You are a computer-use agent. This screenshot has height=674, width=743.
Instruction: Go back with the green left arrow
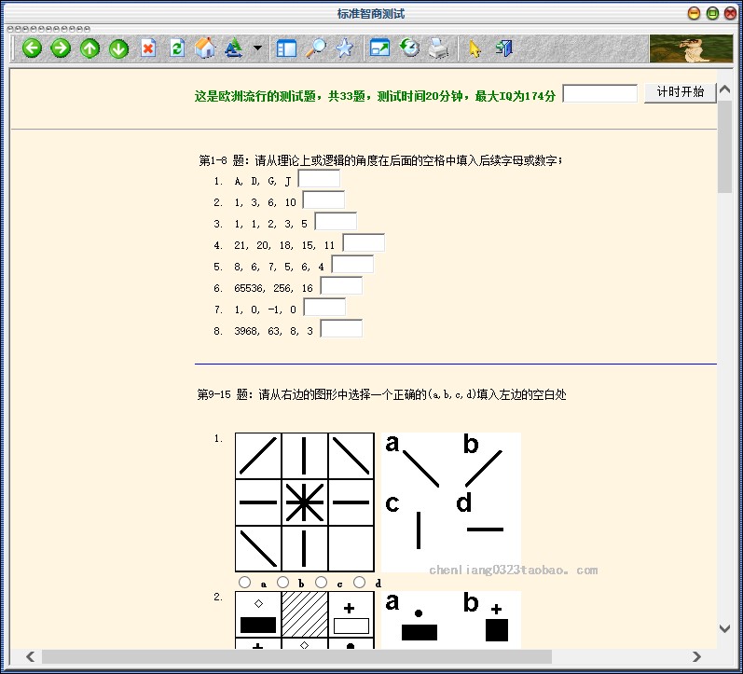click(32, 48)
